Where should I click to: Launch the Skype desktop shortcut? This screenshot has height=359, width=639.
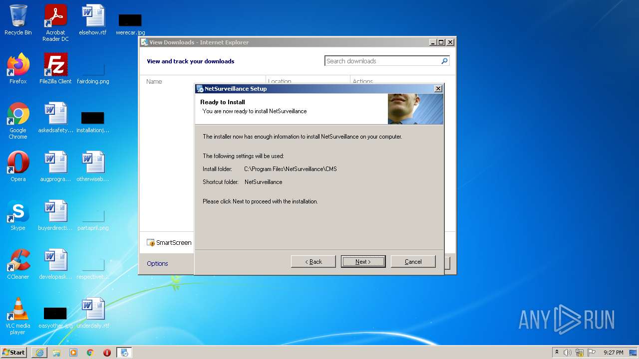[18, 215]
